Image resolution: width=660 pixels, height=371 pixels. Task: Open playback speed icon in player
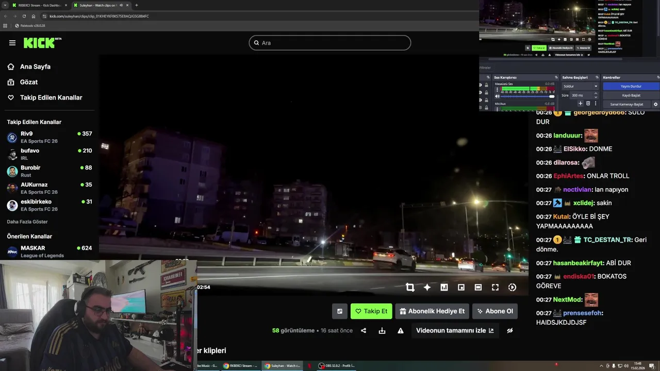point(512,288)
